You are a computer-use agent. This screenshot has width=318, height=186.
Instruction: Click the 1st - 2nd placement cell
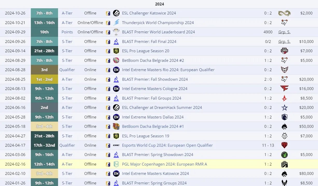[x=44, y=79]
